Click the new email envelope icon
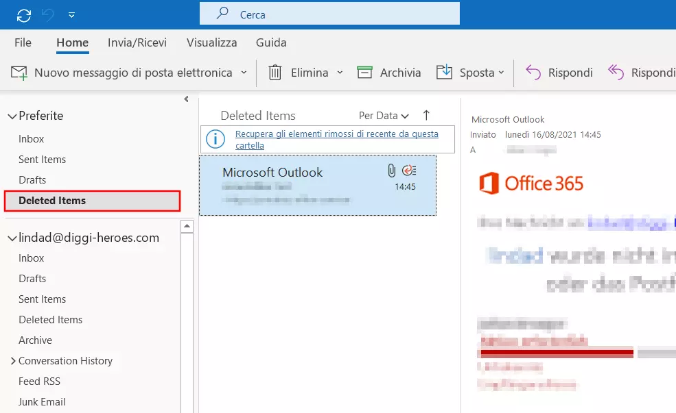676x413 pixels. 19,73
